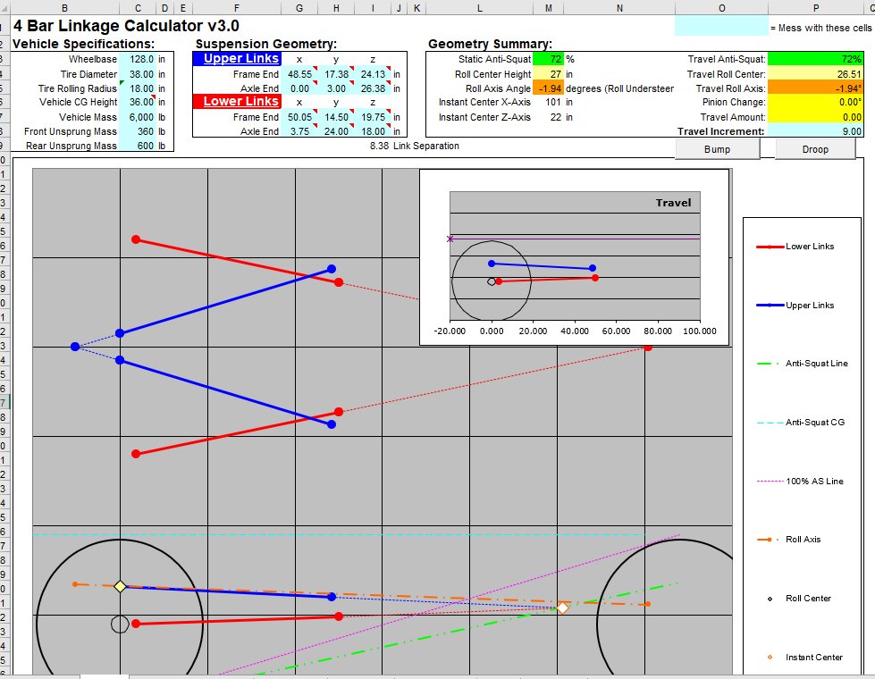Click the Roll Center legend entry
875x679 pixels.
coord(800,598)
